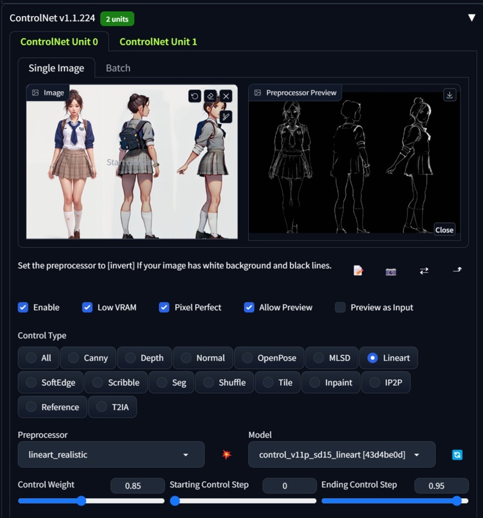Select the Depth control type
Viewport: 483px width, 518px height.
click(x=144, y=358)
